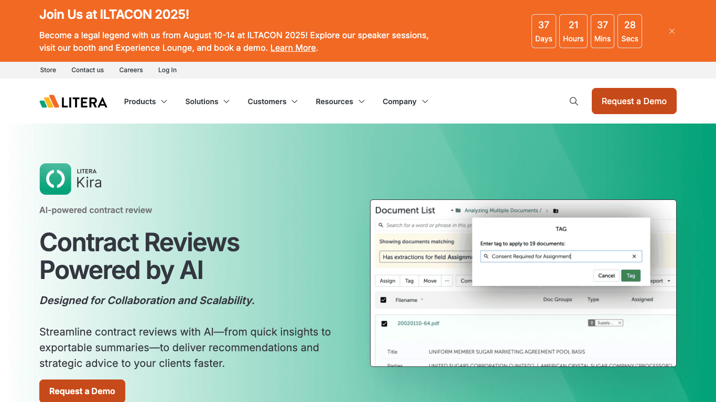Click the Assign button in the document toolbar
716x402 pixels.
(x=388, y=281)
